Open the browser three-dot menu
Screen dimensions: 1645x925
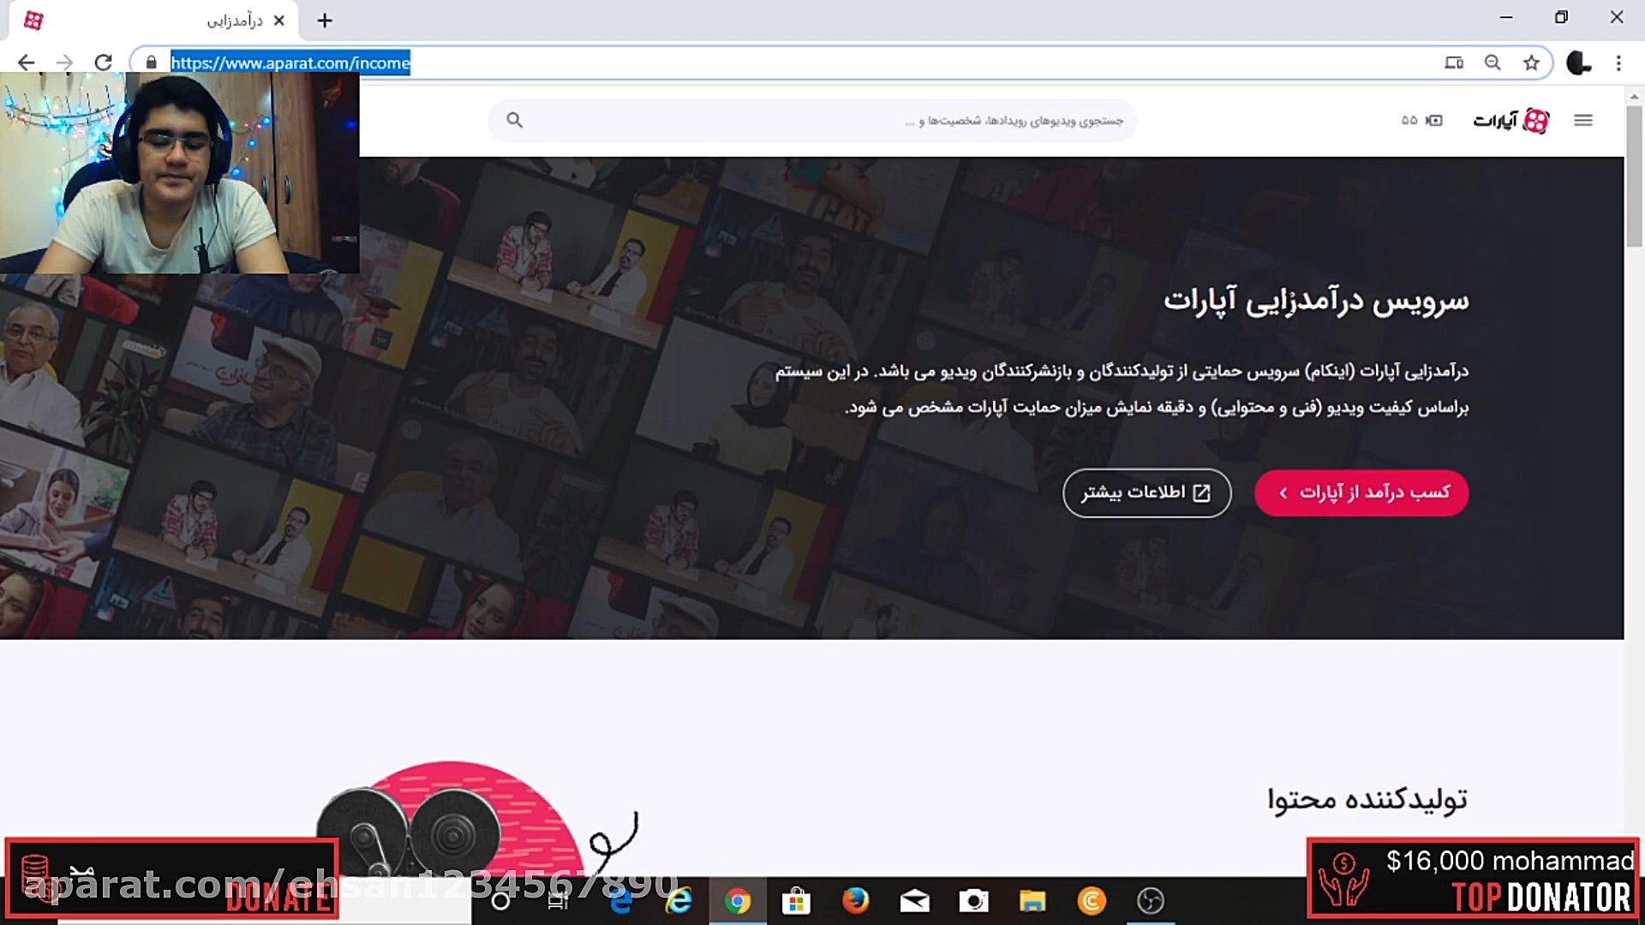tap(1619, 63)
